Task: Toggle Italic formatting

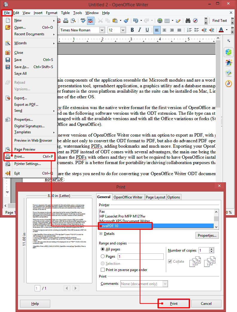Action: pos(140,30)
